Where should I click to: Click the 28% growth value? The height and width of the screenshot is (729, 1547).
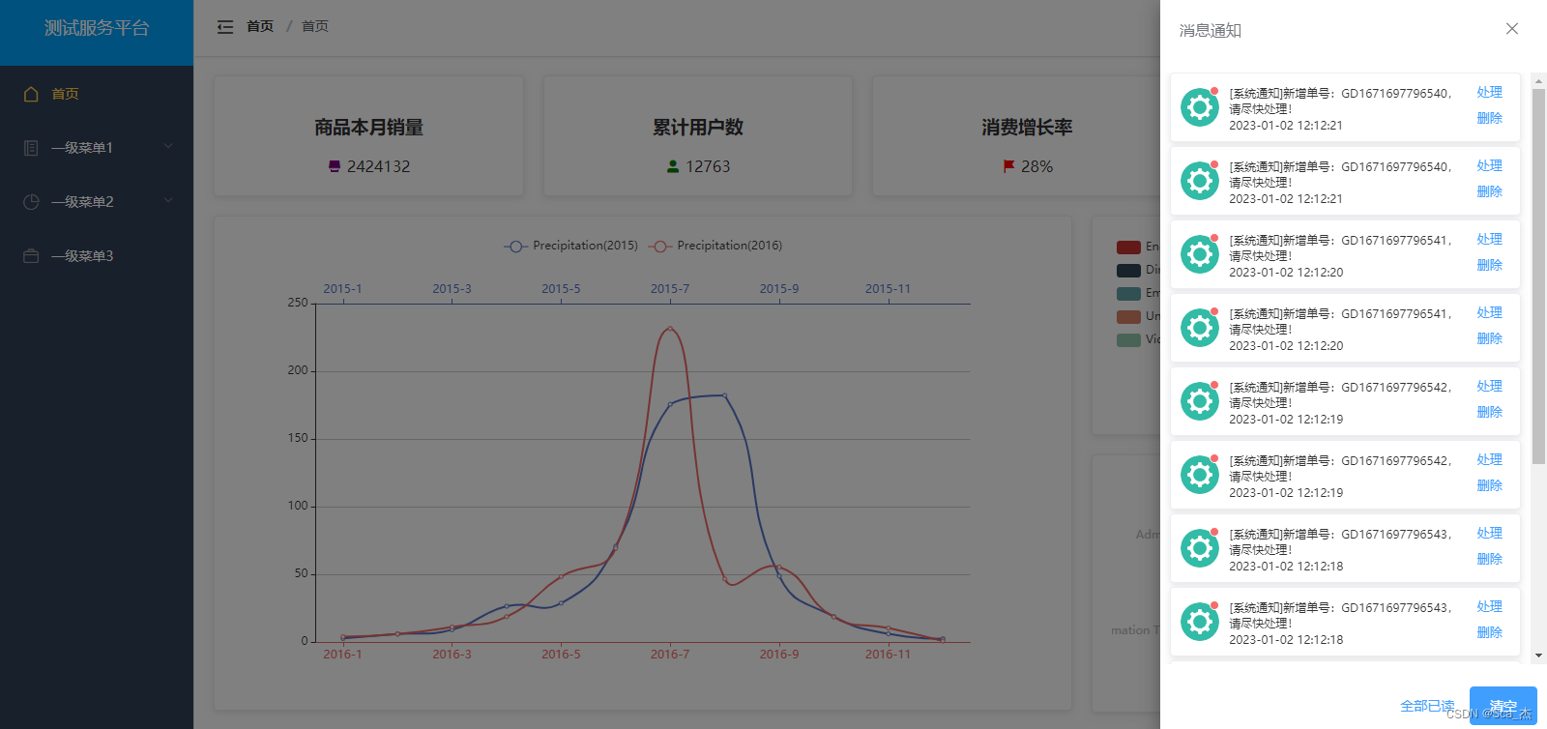click(x=1036, y=166)
